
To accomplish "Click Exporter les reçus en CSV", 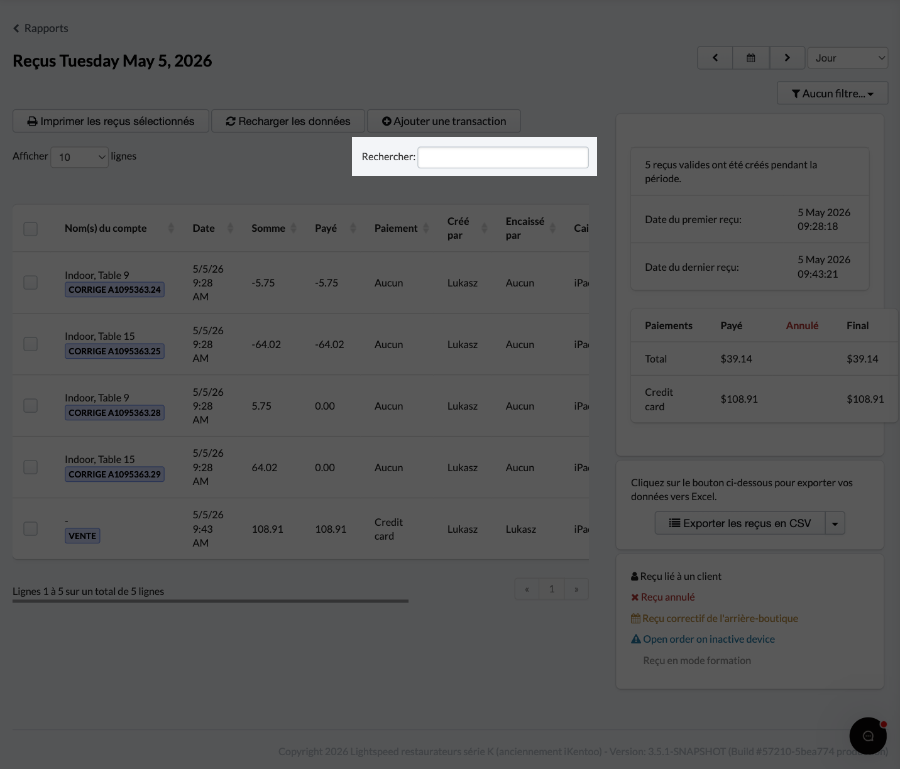I will pos(740,523).
